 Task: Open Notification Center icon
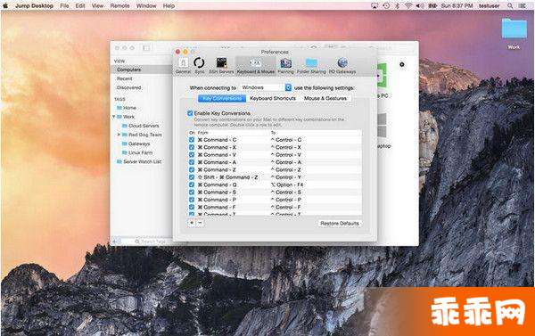pos(523,6)
